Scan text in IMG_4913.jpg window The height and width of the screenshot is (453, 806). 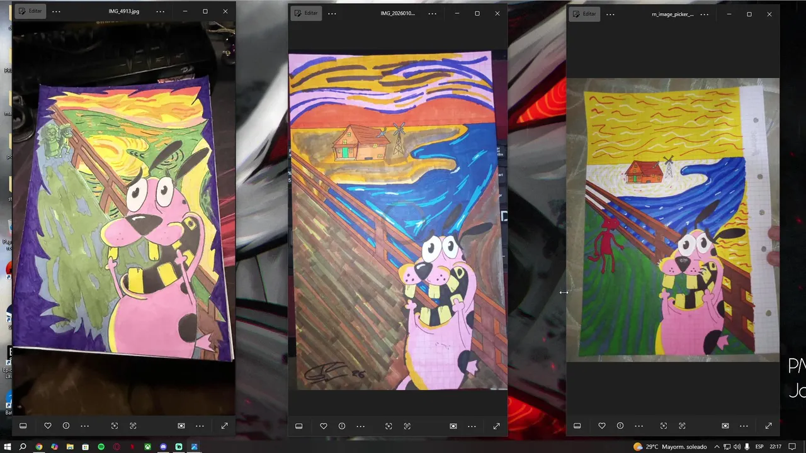tap(133, 426)
